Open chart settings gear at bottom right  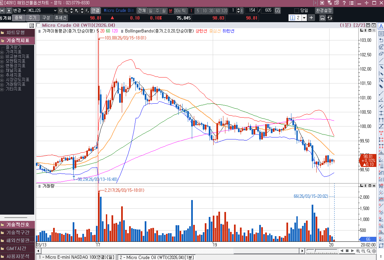click(x=374, y=251)
